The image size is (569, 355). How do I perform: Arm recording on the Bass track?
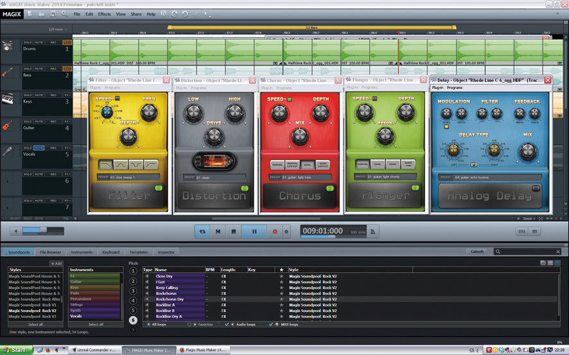[x=53, y=69]
